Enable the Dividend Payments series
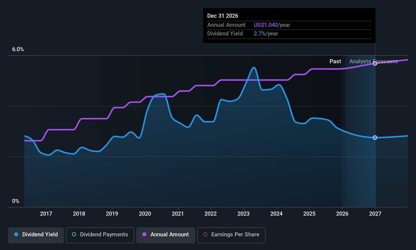The width and height of the screenshot is (416, 250). (x=100, y=235)
